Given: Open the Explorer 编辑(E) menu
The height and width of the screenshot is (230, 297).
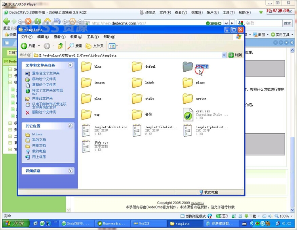Looking at the screenshot, I should (x=43, y=37).
